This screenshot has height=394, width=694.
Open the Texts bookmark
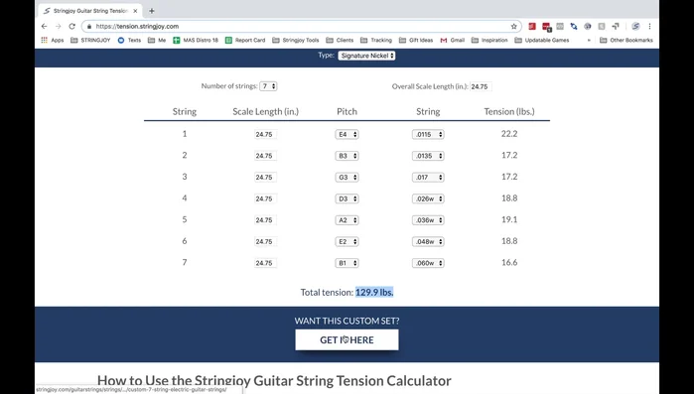point(129,40)
